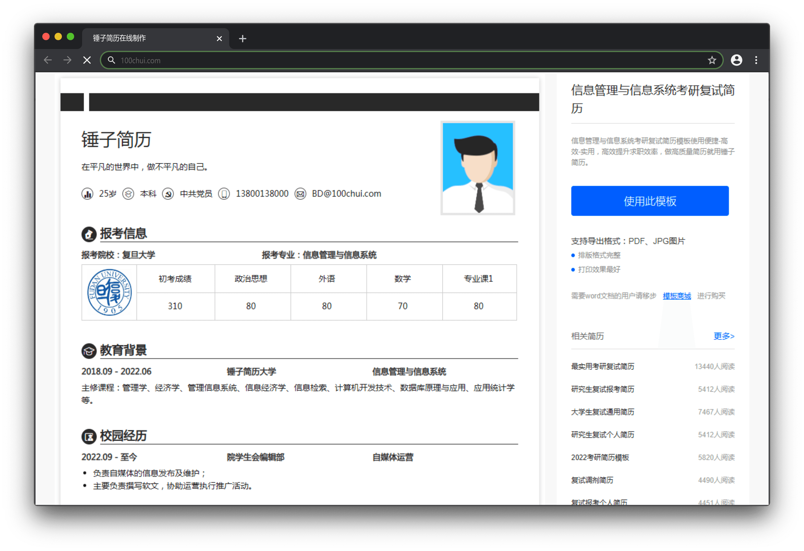Click the 校园经历 section icon
804x551 pixels.
[x=89, y=437]
